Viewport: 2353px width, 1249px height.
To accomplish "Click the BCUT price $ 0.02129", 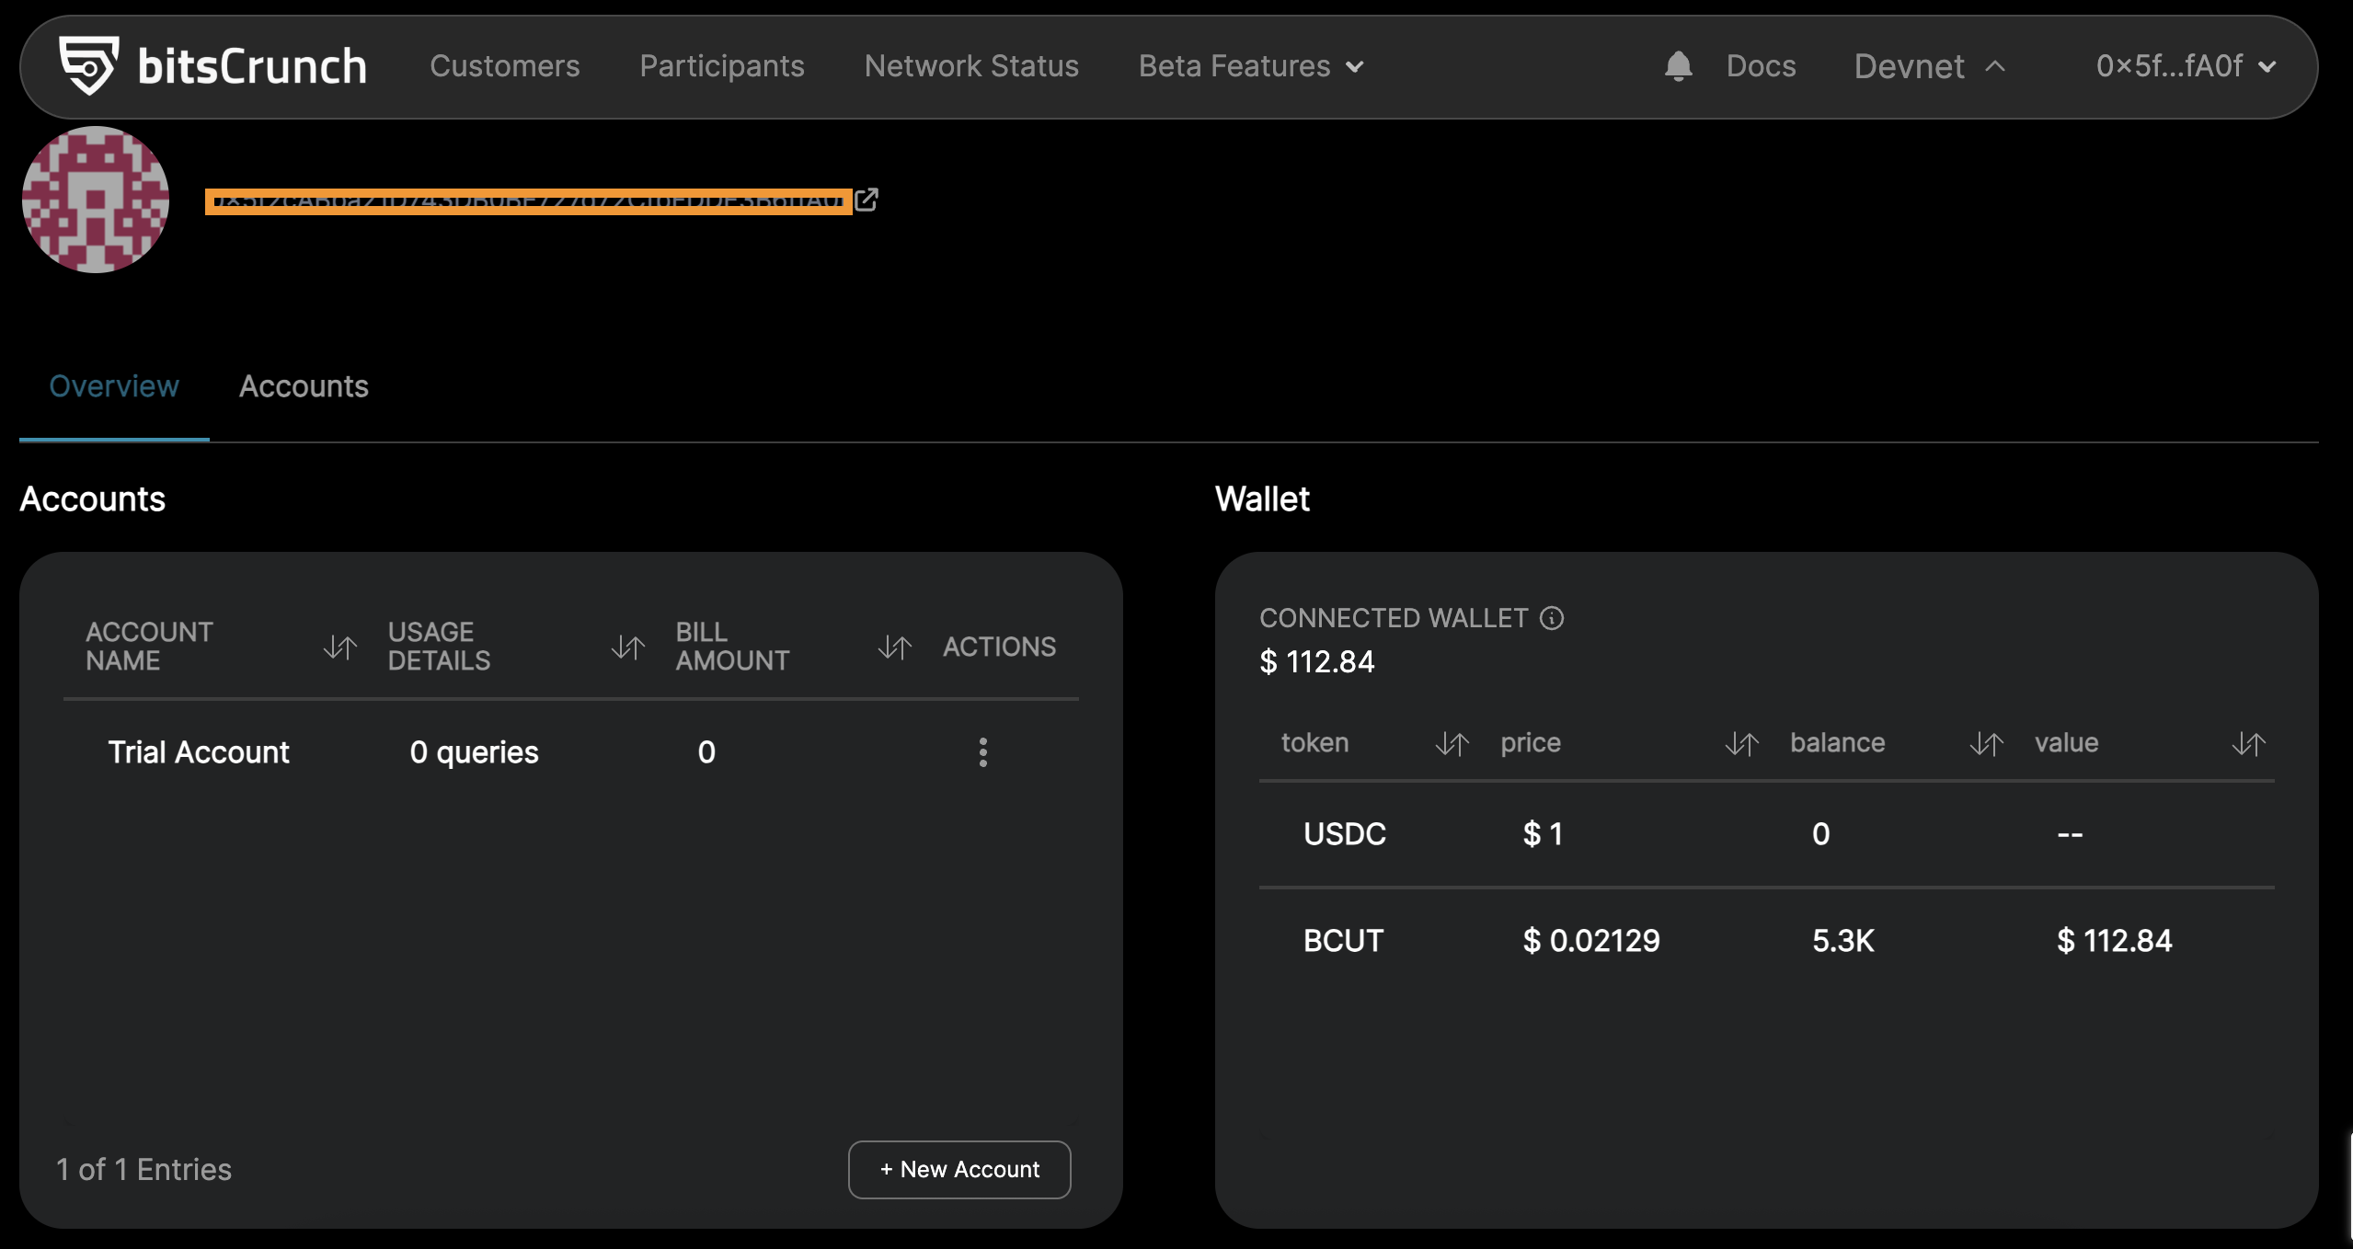I will click(1591, 941).
